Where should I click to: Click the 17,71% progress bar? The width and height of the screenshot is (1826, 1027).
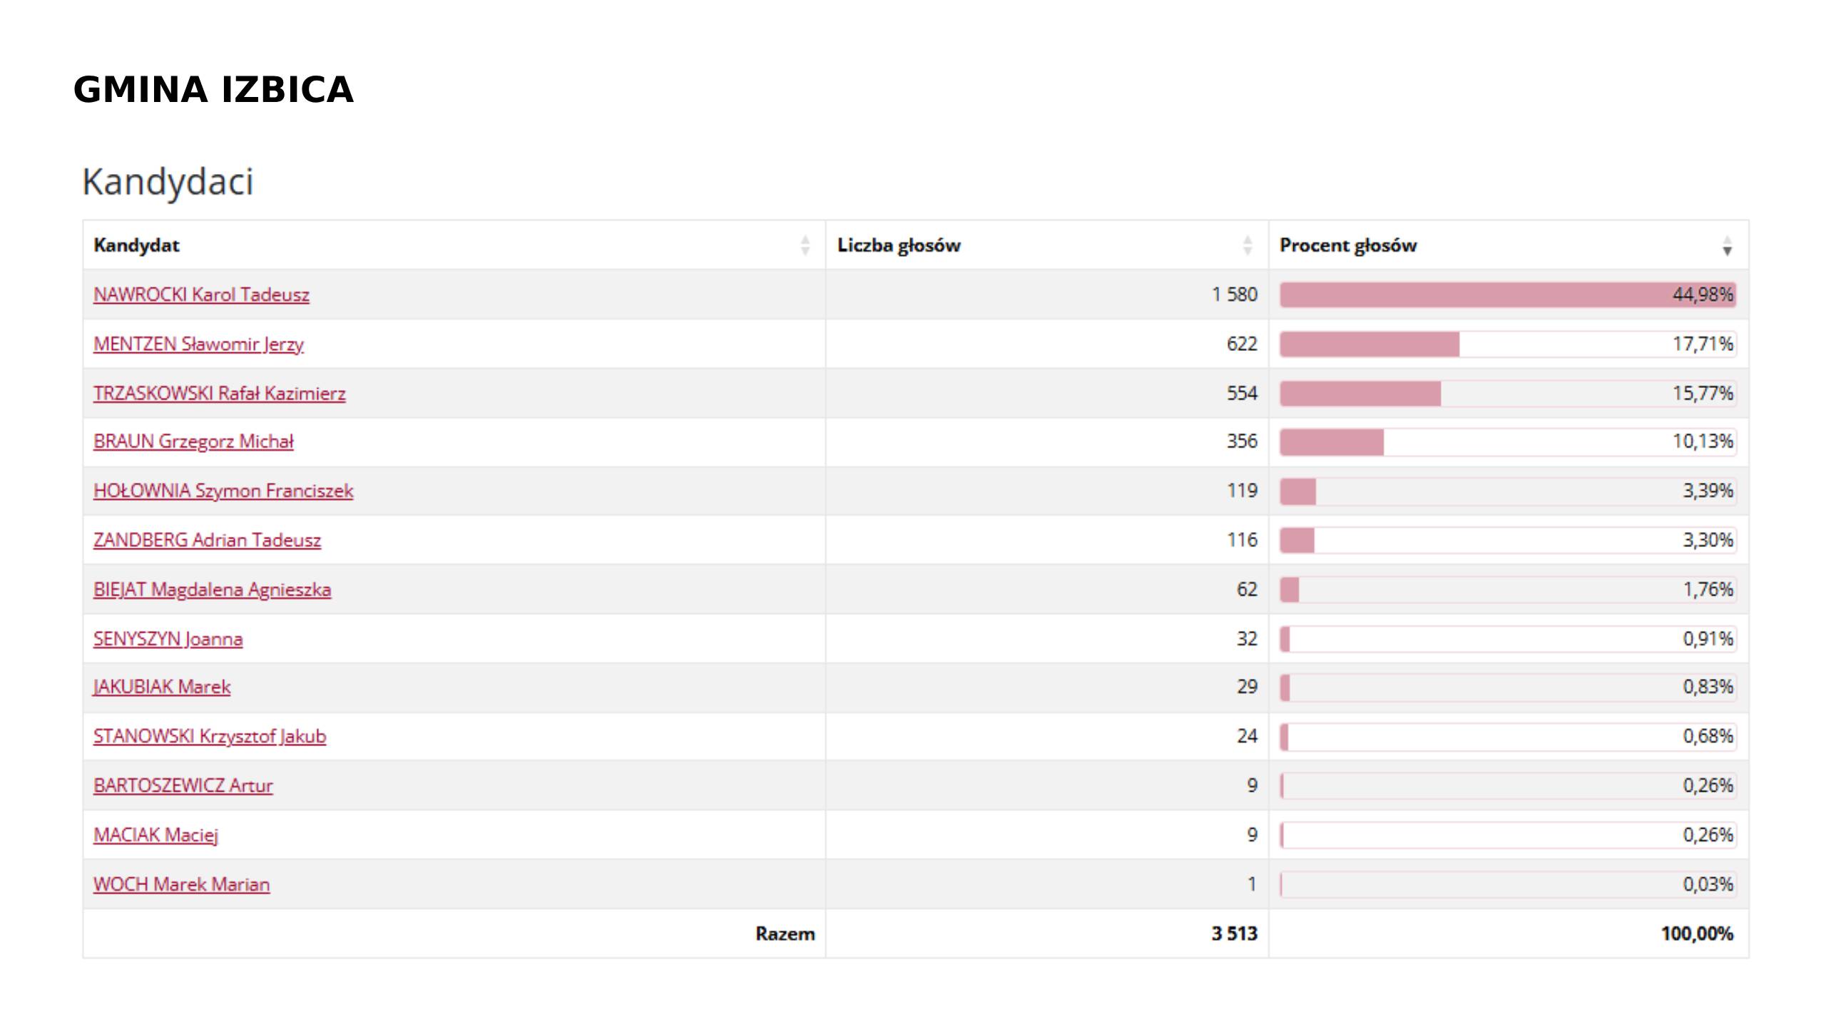1506,344
